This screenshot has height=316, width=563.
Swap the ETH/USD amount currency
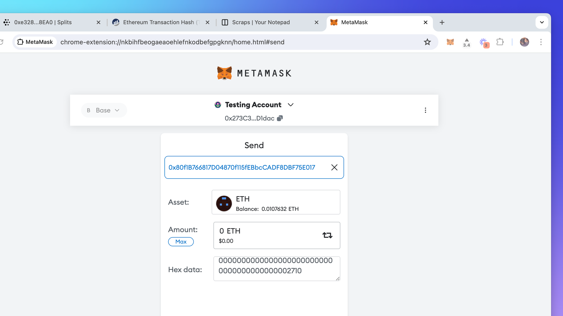tap(327, 235)
